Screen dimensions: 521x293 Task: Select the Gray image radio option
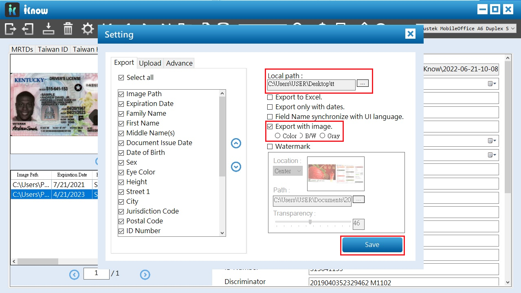(x=323, y=136)
